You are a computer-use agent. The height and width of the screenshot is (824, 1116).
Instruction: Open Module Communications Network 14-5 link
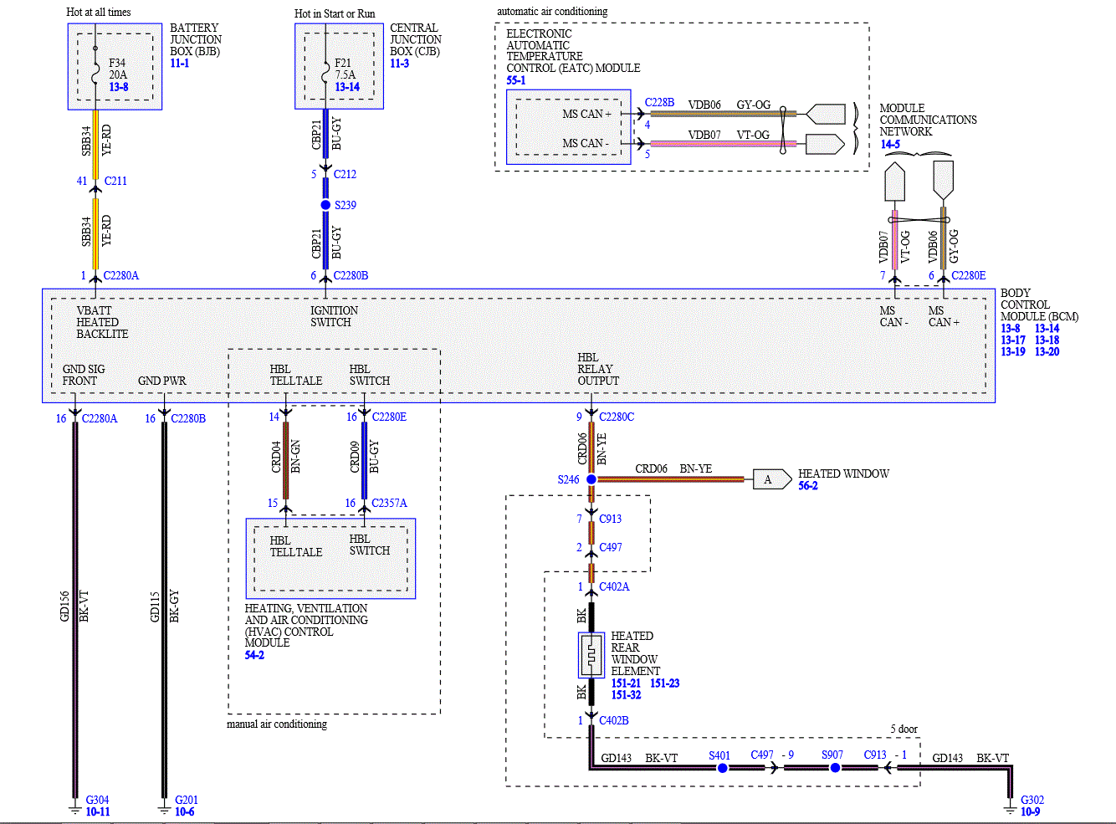pyautogui.click(x=890, y=144)
